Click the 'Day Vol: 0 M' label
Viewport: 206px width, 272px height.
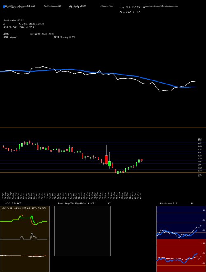129,12
